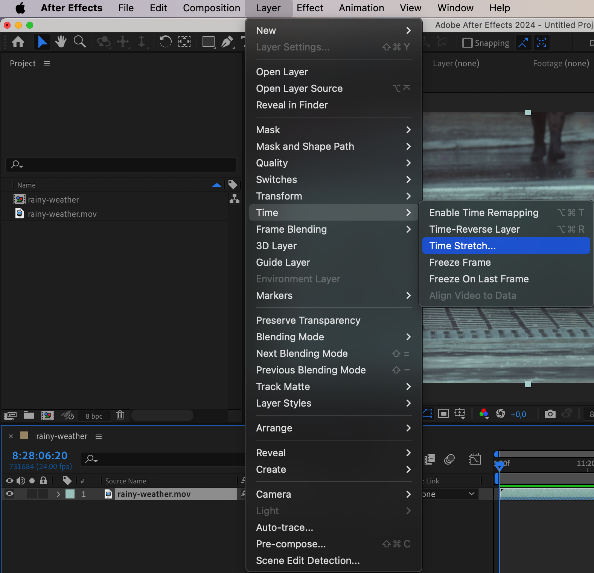Click the Home icon in the toolbar
The height and width of the screenshot is (573, 594).
coord(18,42)
